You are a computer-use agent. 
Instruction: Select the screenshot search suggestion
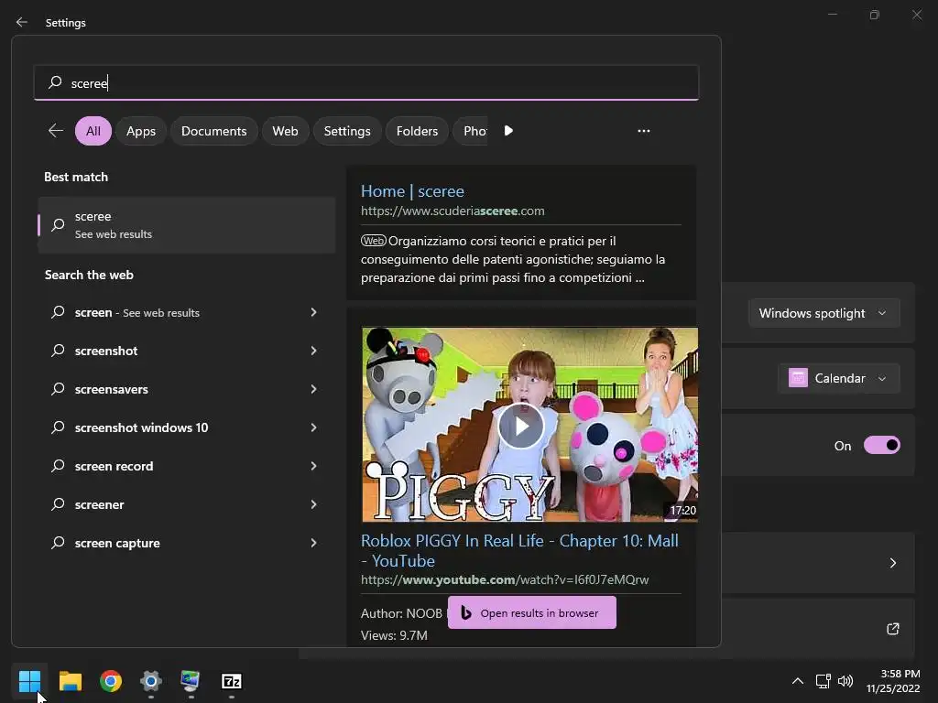[x=106, y=351]
